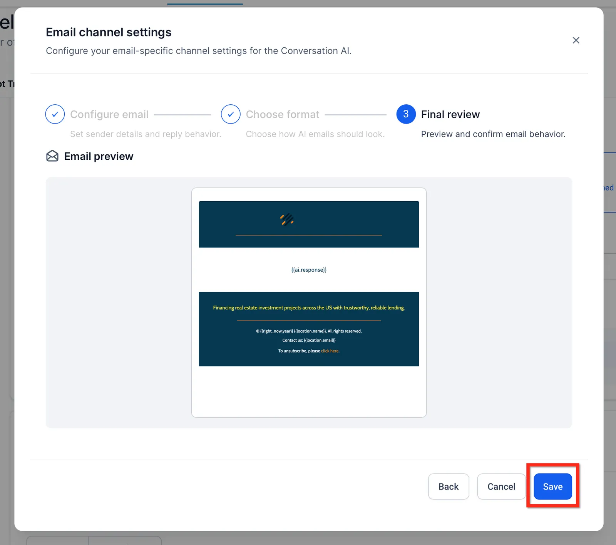The width and height of the screenshot is (616, 545).
Task: Close the Email channel settings dialog
Action: click(576, 40)
